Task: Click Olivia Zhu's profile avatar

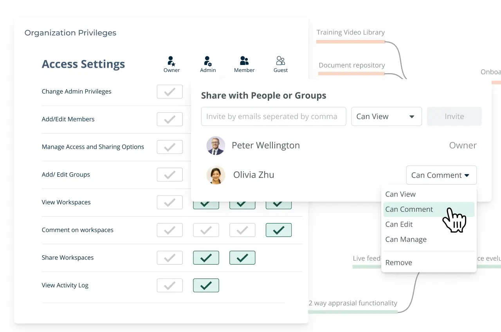Action: [216, 175]
